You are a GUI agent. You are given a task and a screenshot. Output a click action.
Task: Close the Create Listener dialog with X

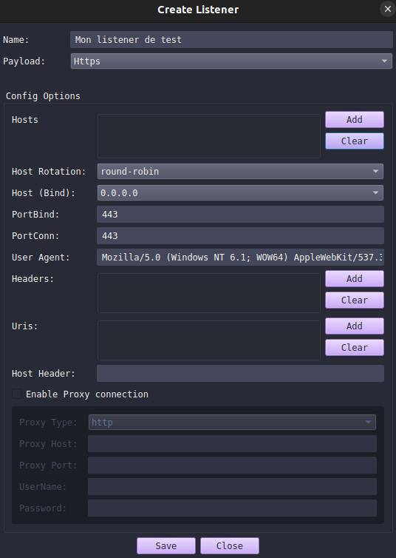(387, 9)
